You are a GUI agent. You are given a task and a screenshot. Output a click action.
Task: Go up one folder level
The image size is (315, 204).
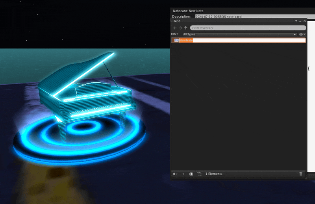(x=186, y=28)
